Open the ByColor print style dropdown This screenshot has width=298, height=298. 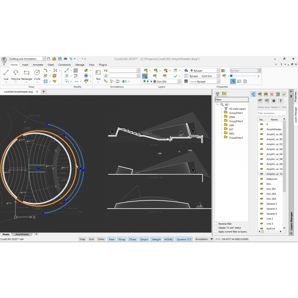(x=259, y=70)
